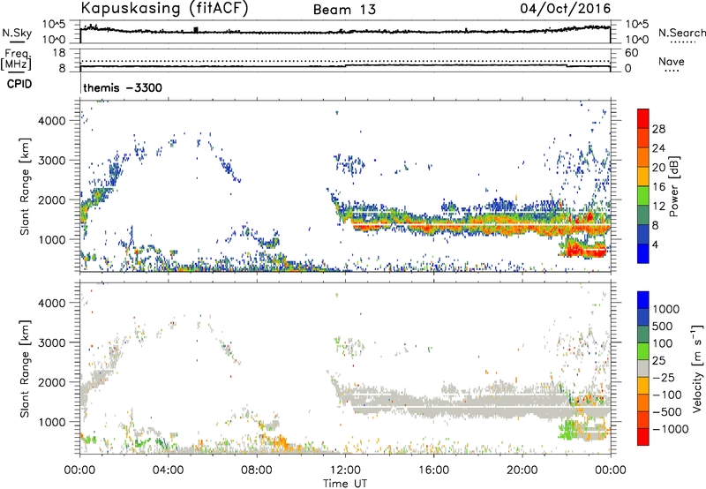Click the date 04/Oct/2016
The height and width of the screenshot is (489, 706).
tap(566, 9)
